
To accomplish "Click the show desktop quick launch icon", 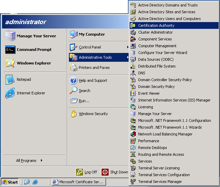I will pos(27,182).
